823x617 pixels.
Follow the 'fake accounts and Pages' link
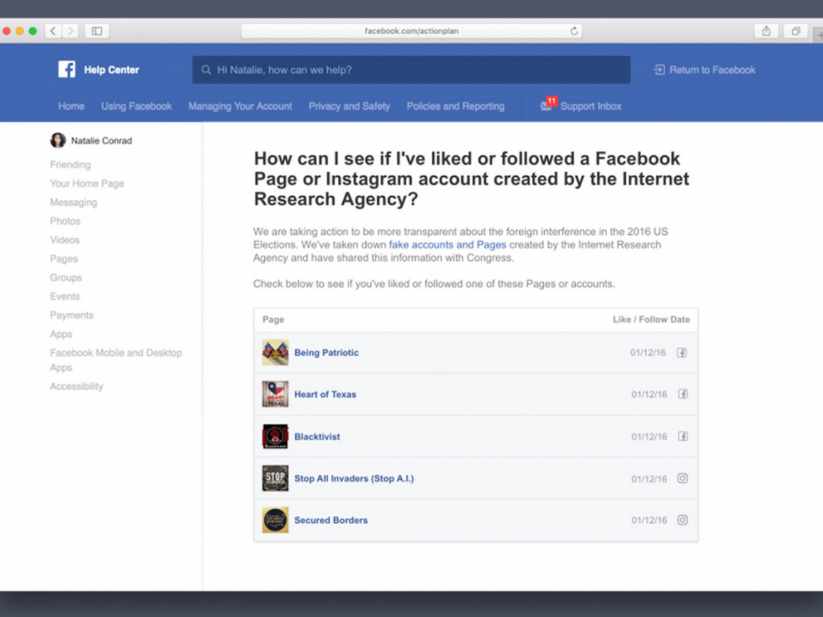[447, 245]
